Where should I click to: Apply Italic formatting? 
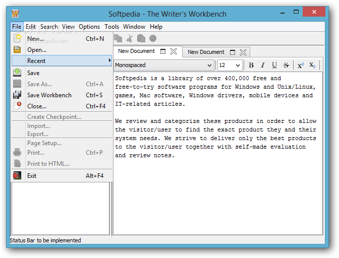[x=263, y=65]
